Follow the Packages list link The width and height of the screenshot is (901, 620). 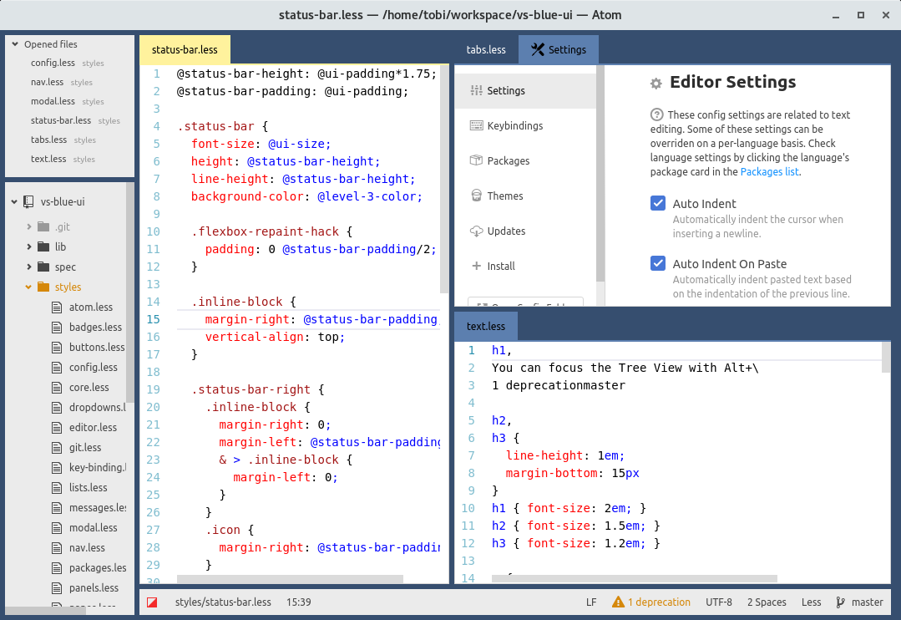click(x=769, y=171)
